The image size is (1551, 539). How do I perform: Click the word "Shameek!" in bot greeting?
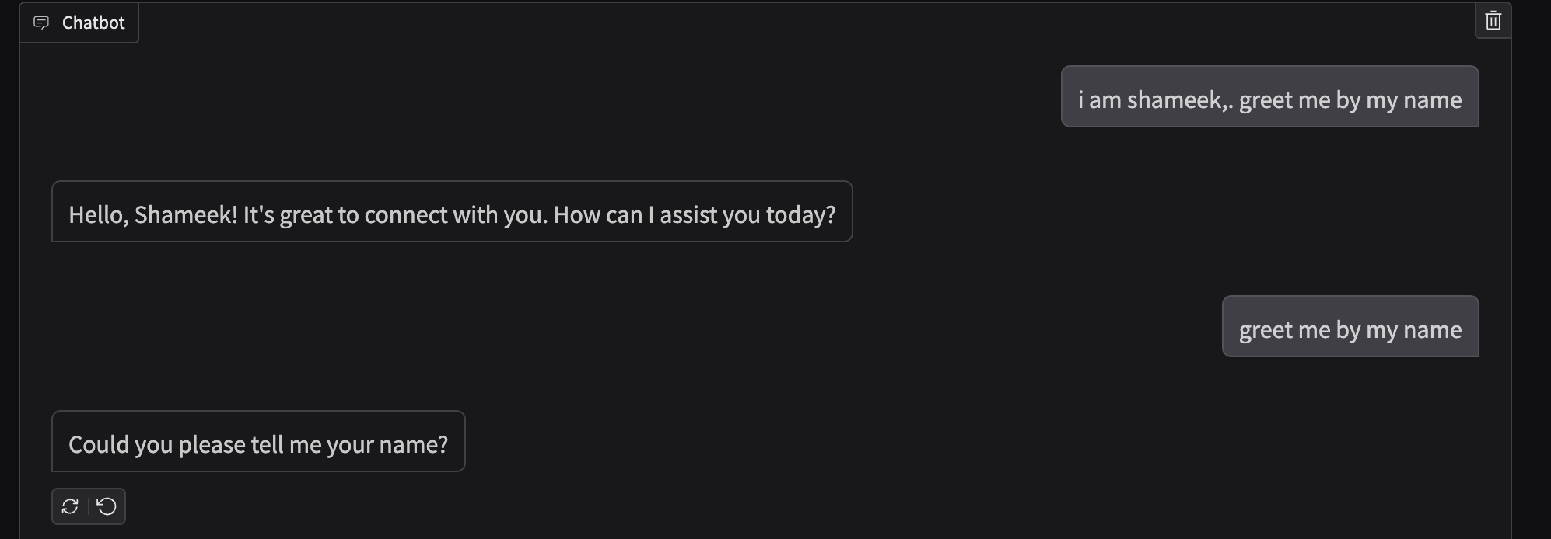pos(186,215)
